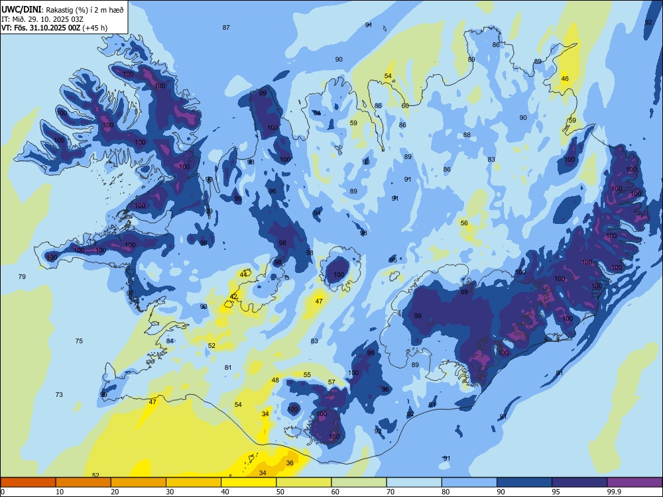Click the map value '36' in the southern orange area

pos(290,463)
